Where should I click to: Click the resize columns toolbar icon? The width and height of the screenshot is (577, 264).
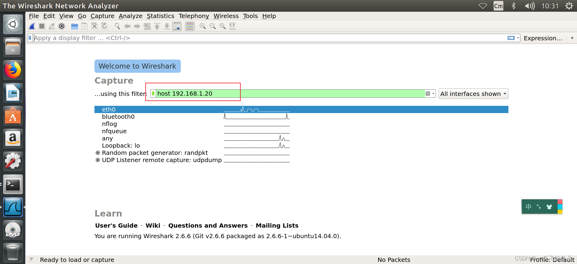click(x=233, y=26)
